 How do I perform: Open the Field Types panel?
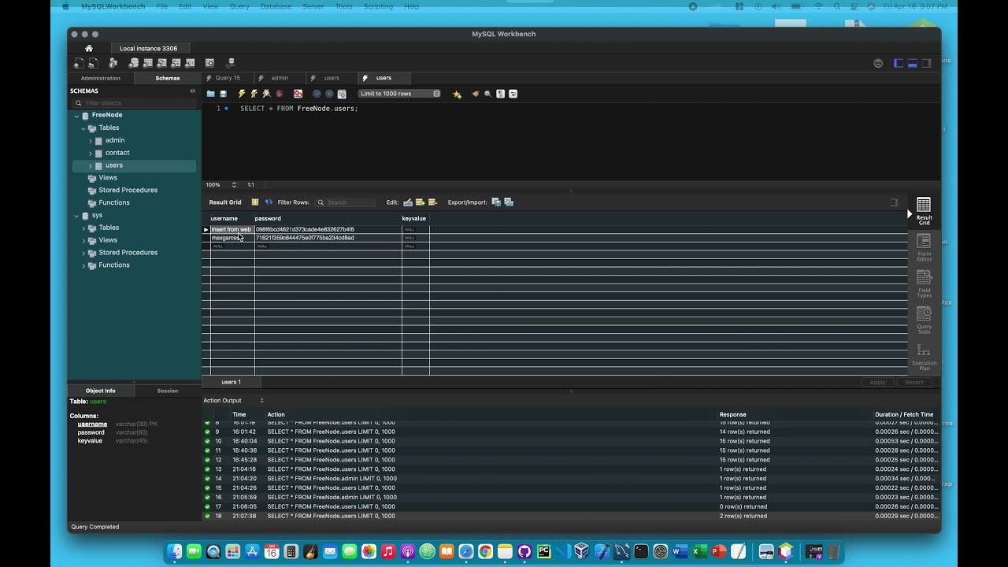(925, 284)
